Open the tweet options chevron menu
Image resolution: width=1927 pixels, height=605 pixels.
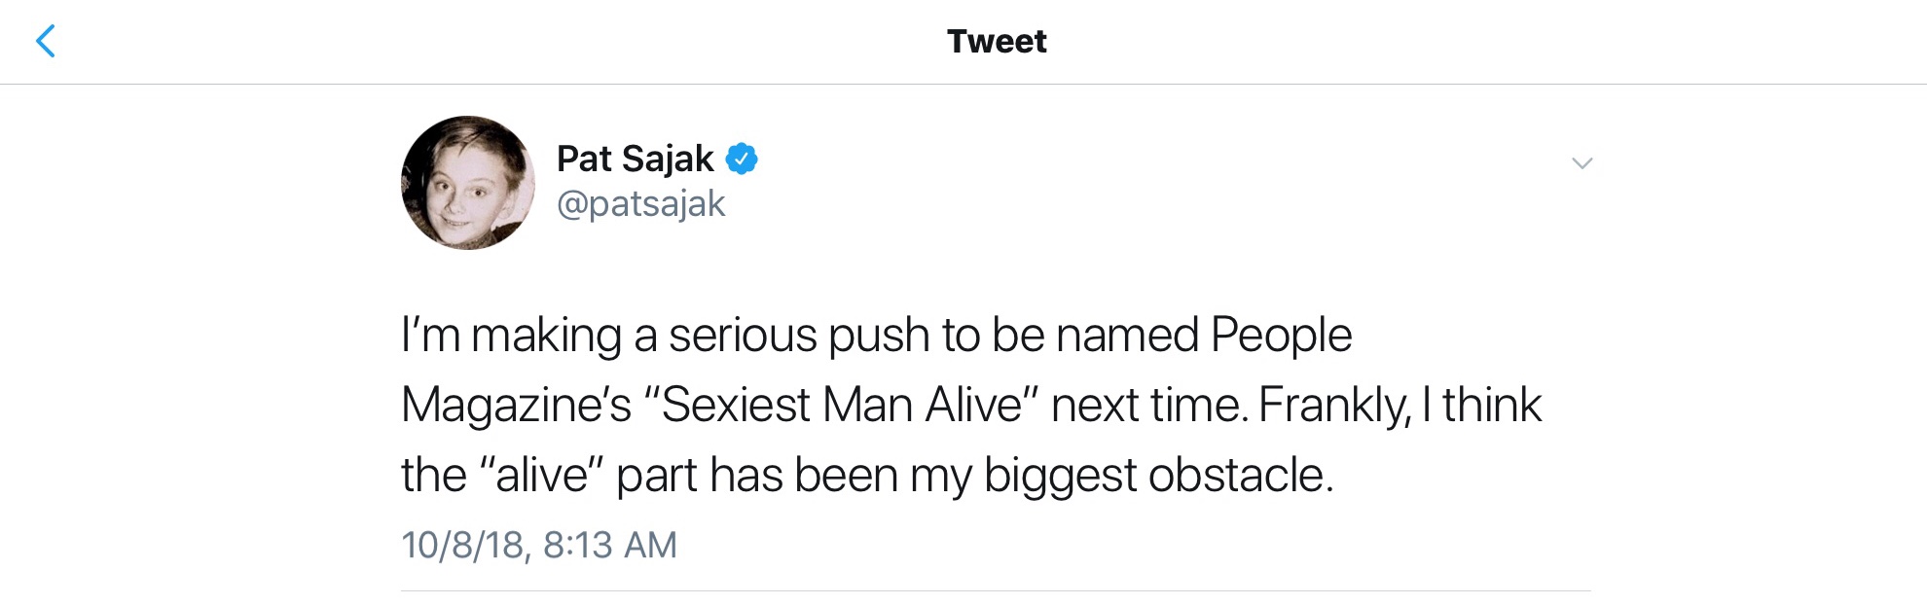(1582, 163)
